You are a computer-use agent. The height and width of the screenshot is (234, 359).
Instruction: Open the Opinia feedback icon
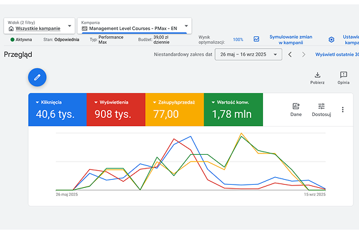pyautogui.click(x=343, y=75)
